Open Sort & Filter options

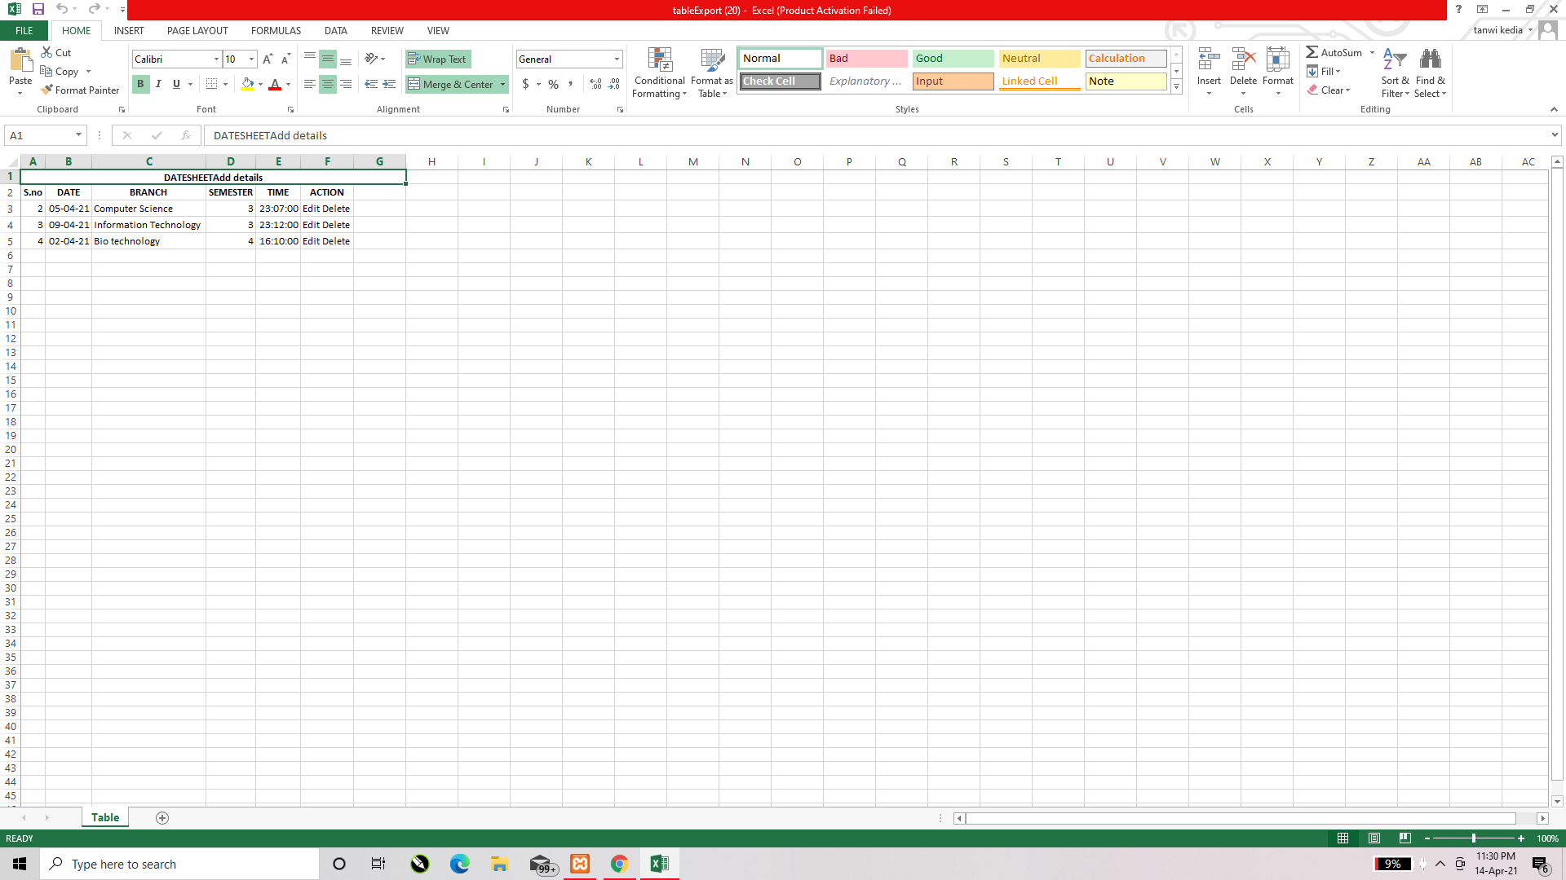[1395, 73]
